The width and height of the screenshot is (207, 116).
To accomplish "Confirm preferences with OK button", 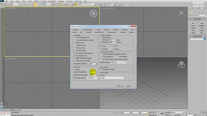I will pos(119,86).
